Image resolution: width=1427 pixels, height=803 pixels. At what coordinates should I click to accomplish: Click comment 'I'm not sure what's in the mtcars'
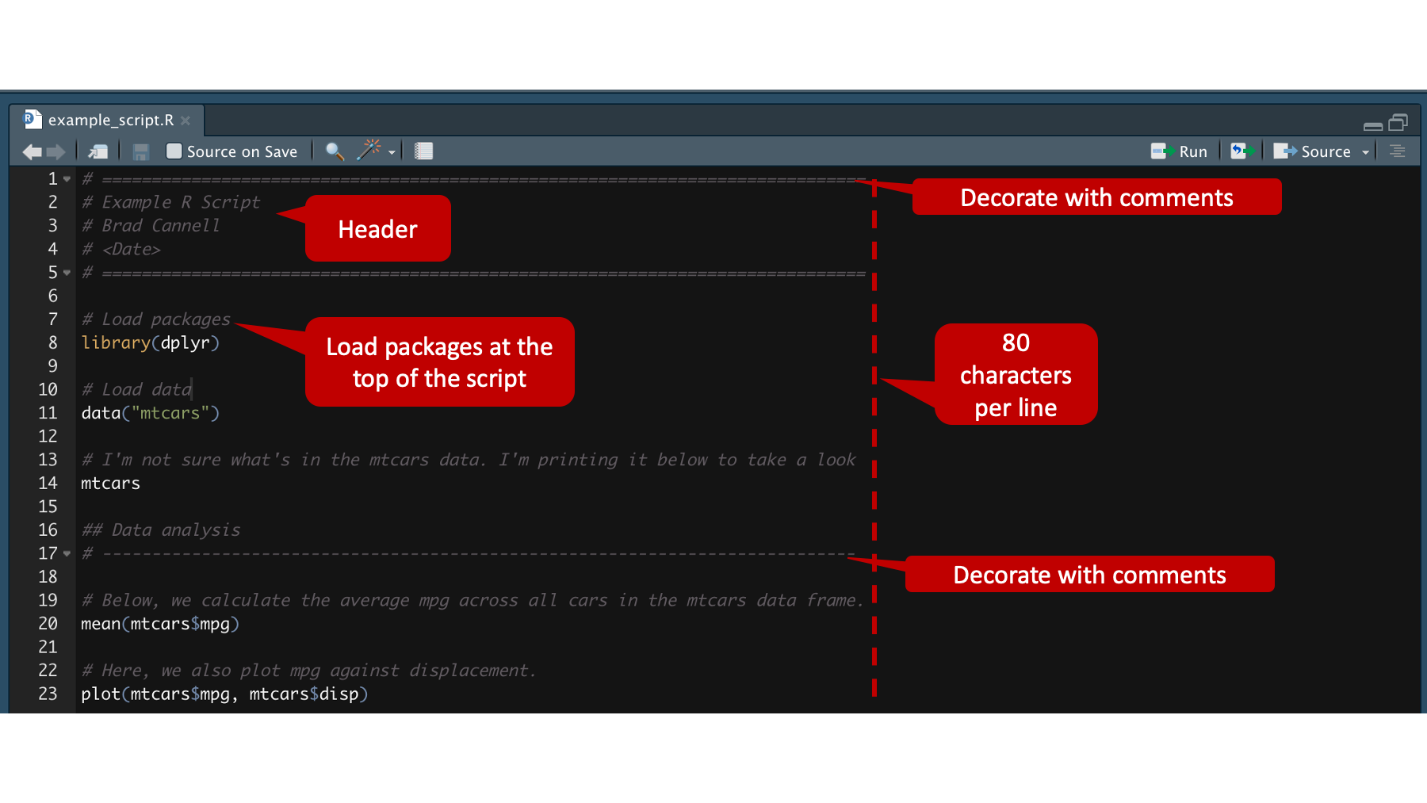(x=469, y=460)
